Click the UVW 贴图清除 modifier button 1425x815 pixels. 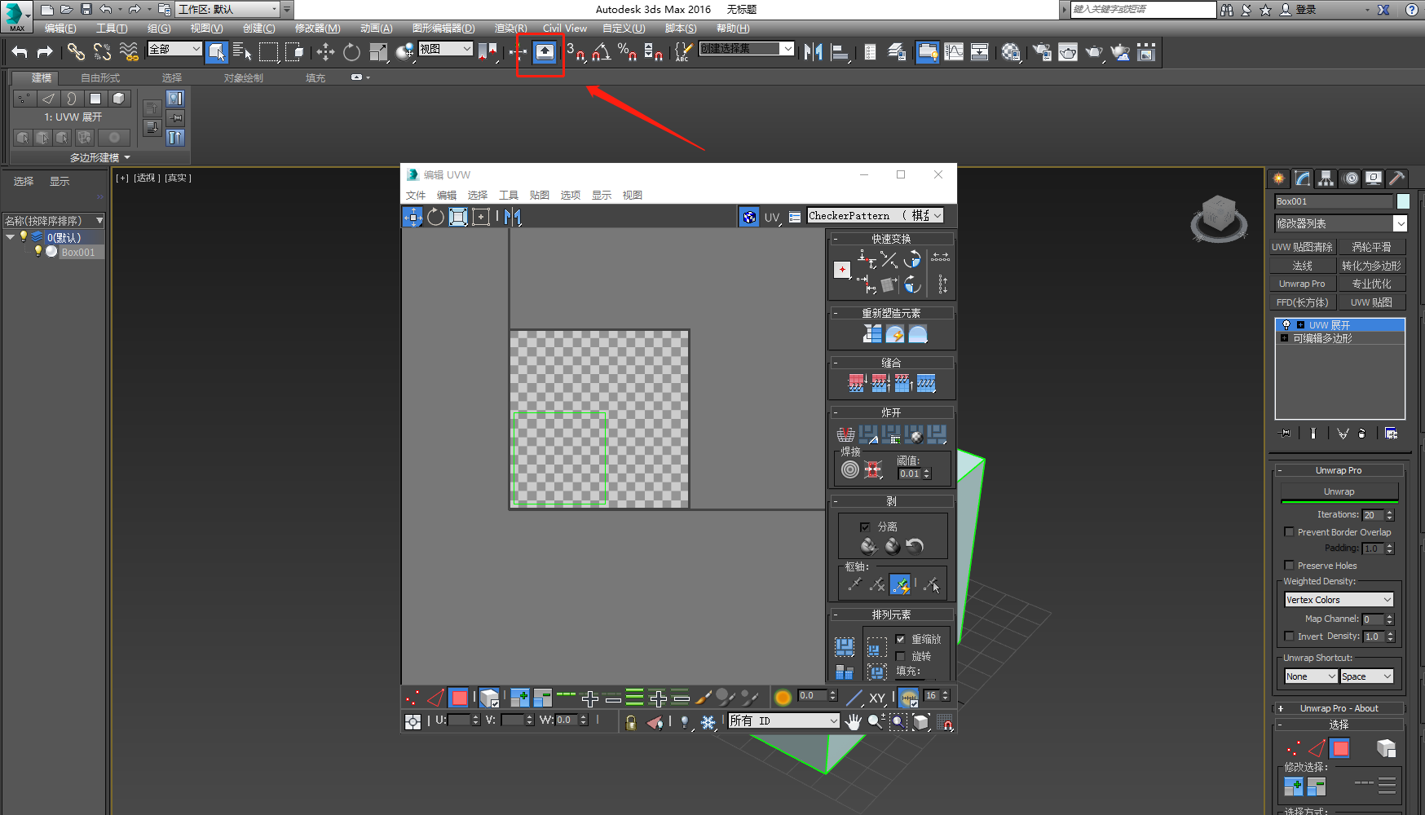point(1302,247)
